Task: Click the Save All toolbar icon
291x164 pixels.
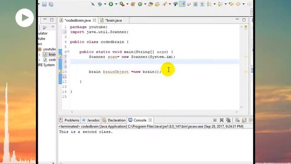Action: pyautogui.click(x=51, y=4)
